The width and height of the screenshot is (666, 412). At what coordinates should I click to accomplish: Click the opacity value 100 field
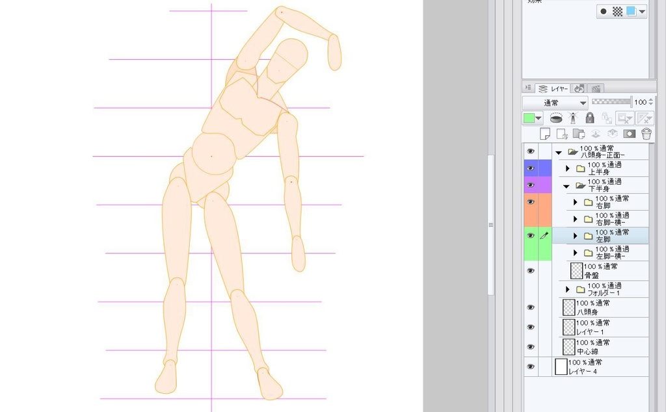tap(640, 102)
